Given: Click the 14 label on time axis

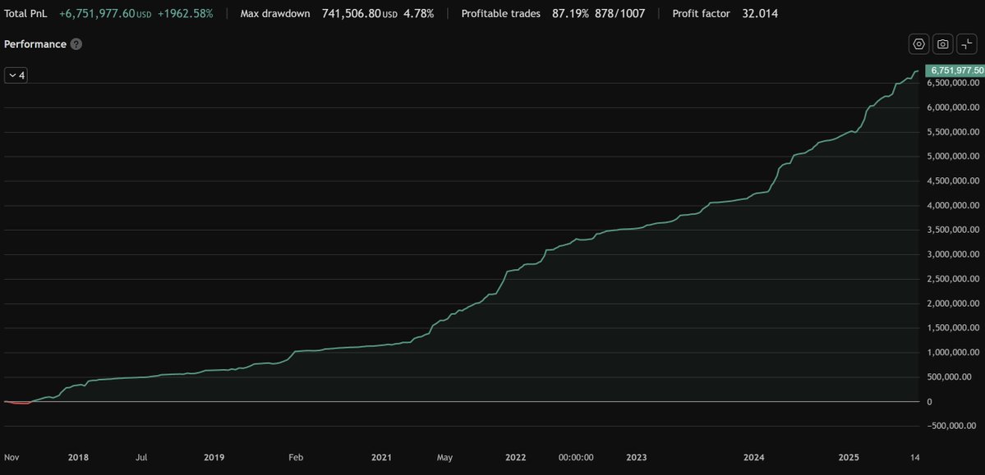Looking at the screenshot, I should [914, 458].
